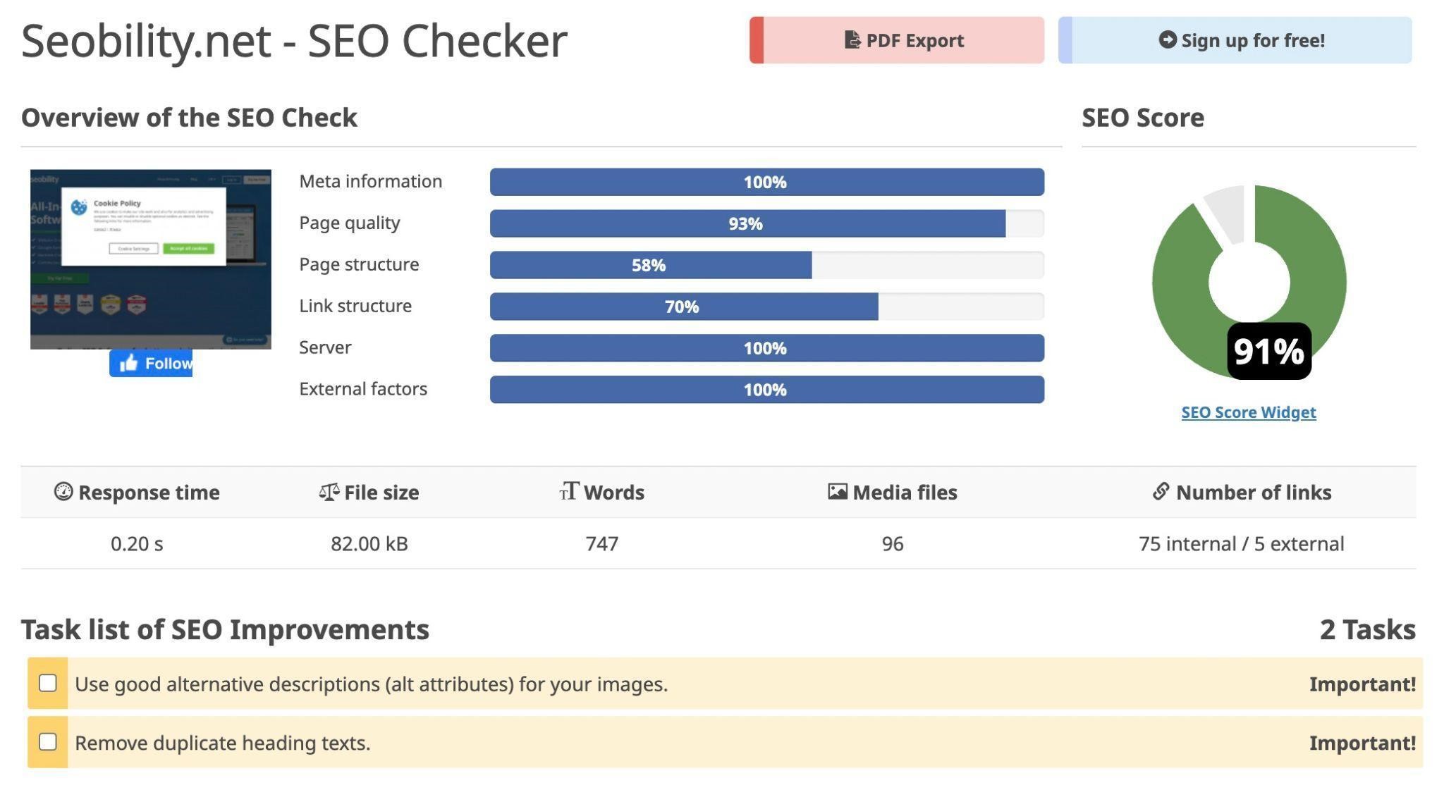Image resolution: width=1444 pixels, height=790 pixels.
Task: Click the scale icon beside File size
Action: pyautogui.click(x=329, y=492)
